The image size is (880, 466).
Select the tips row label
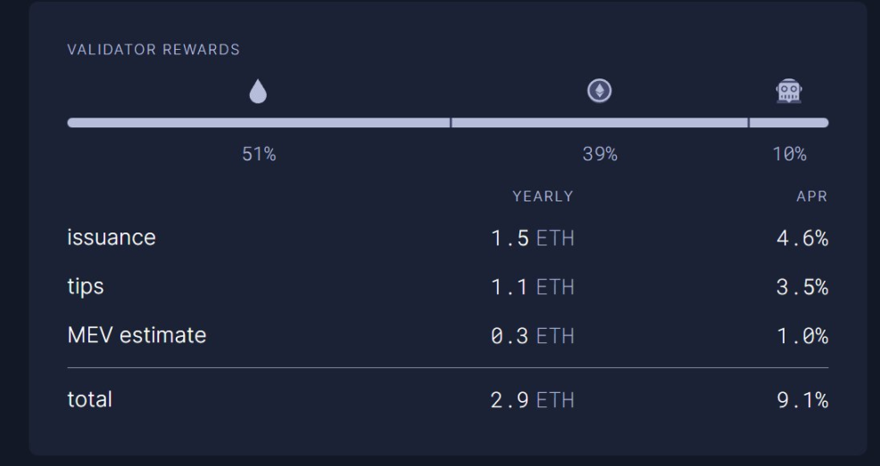pos(86,287)
